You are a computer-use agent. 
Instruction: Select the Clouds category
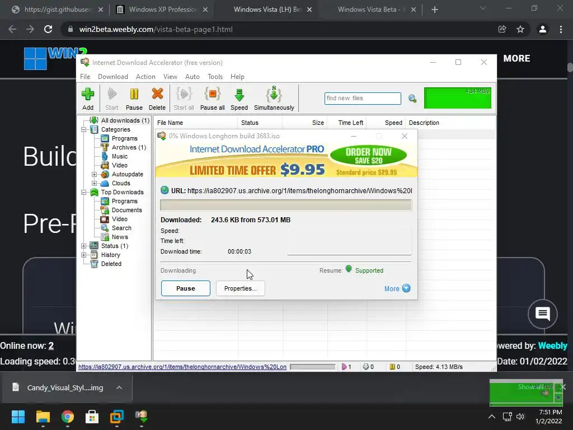[x=121, y=183]
